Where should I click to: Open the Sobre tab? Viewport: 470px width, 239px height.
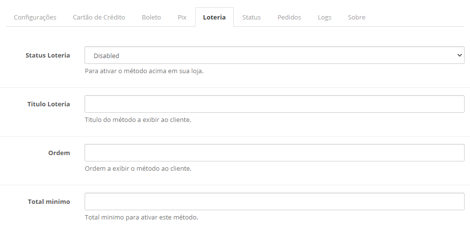pyautogui.click(x=357, y=17)
